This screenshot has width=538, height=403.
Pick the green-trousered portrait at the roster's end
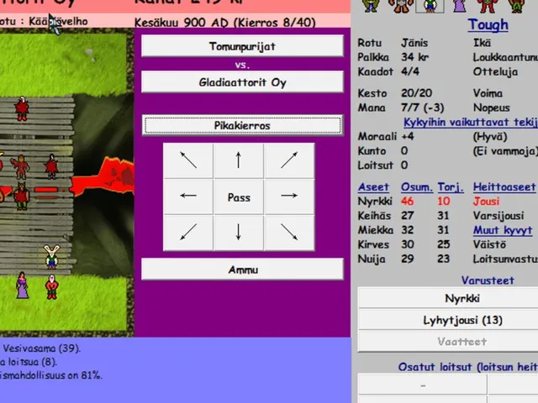tap(517, 6)
